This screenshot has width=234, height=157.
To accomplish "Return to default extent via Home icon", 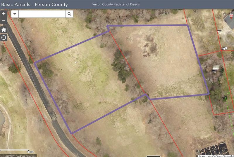I will coord(4,30).
